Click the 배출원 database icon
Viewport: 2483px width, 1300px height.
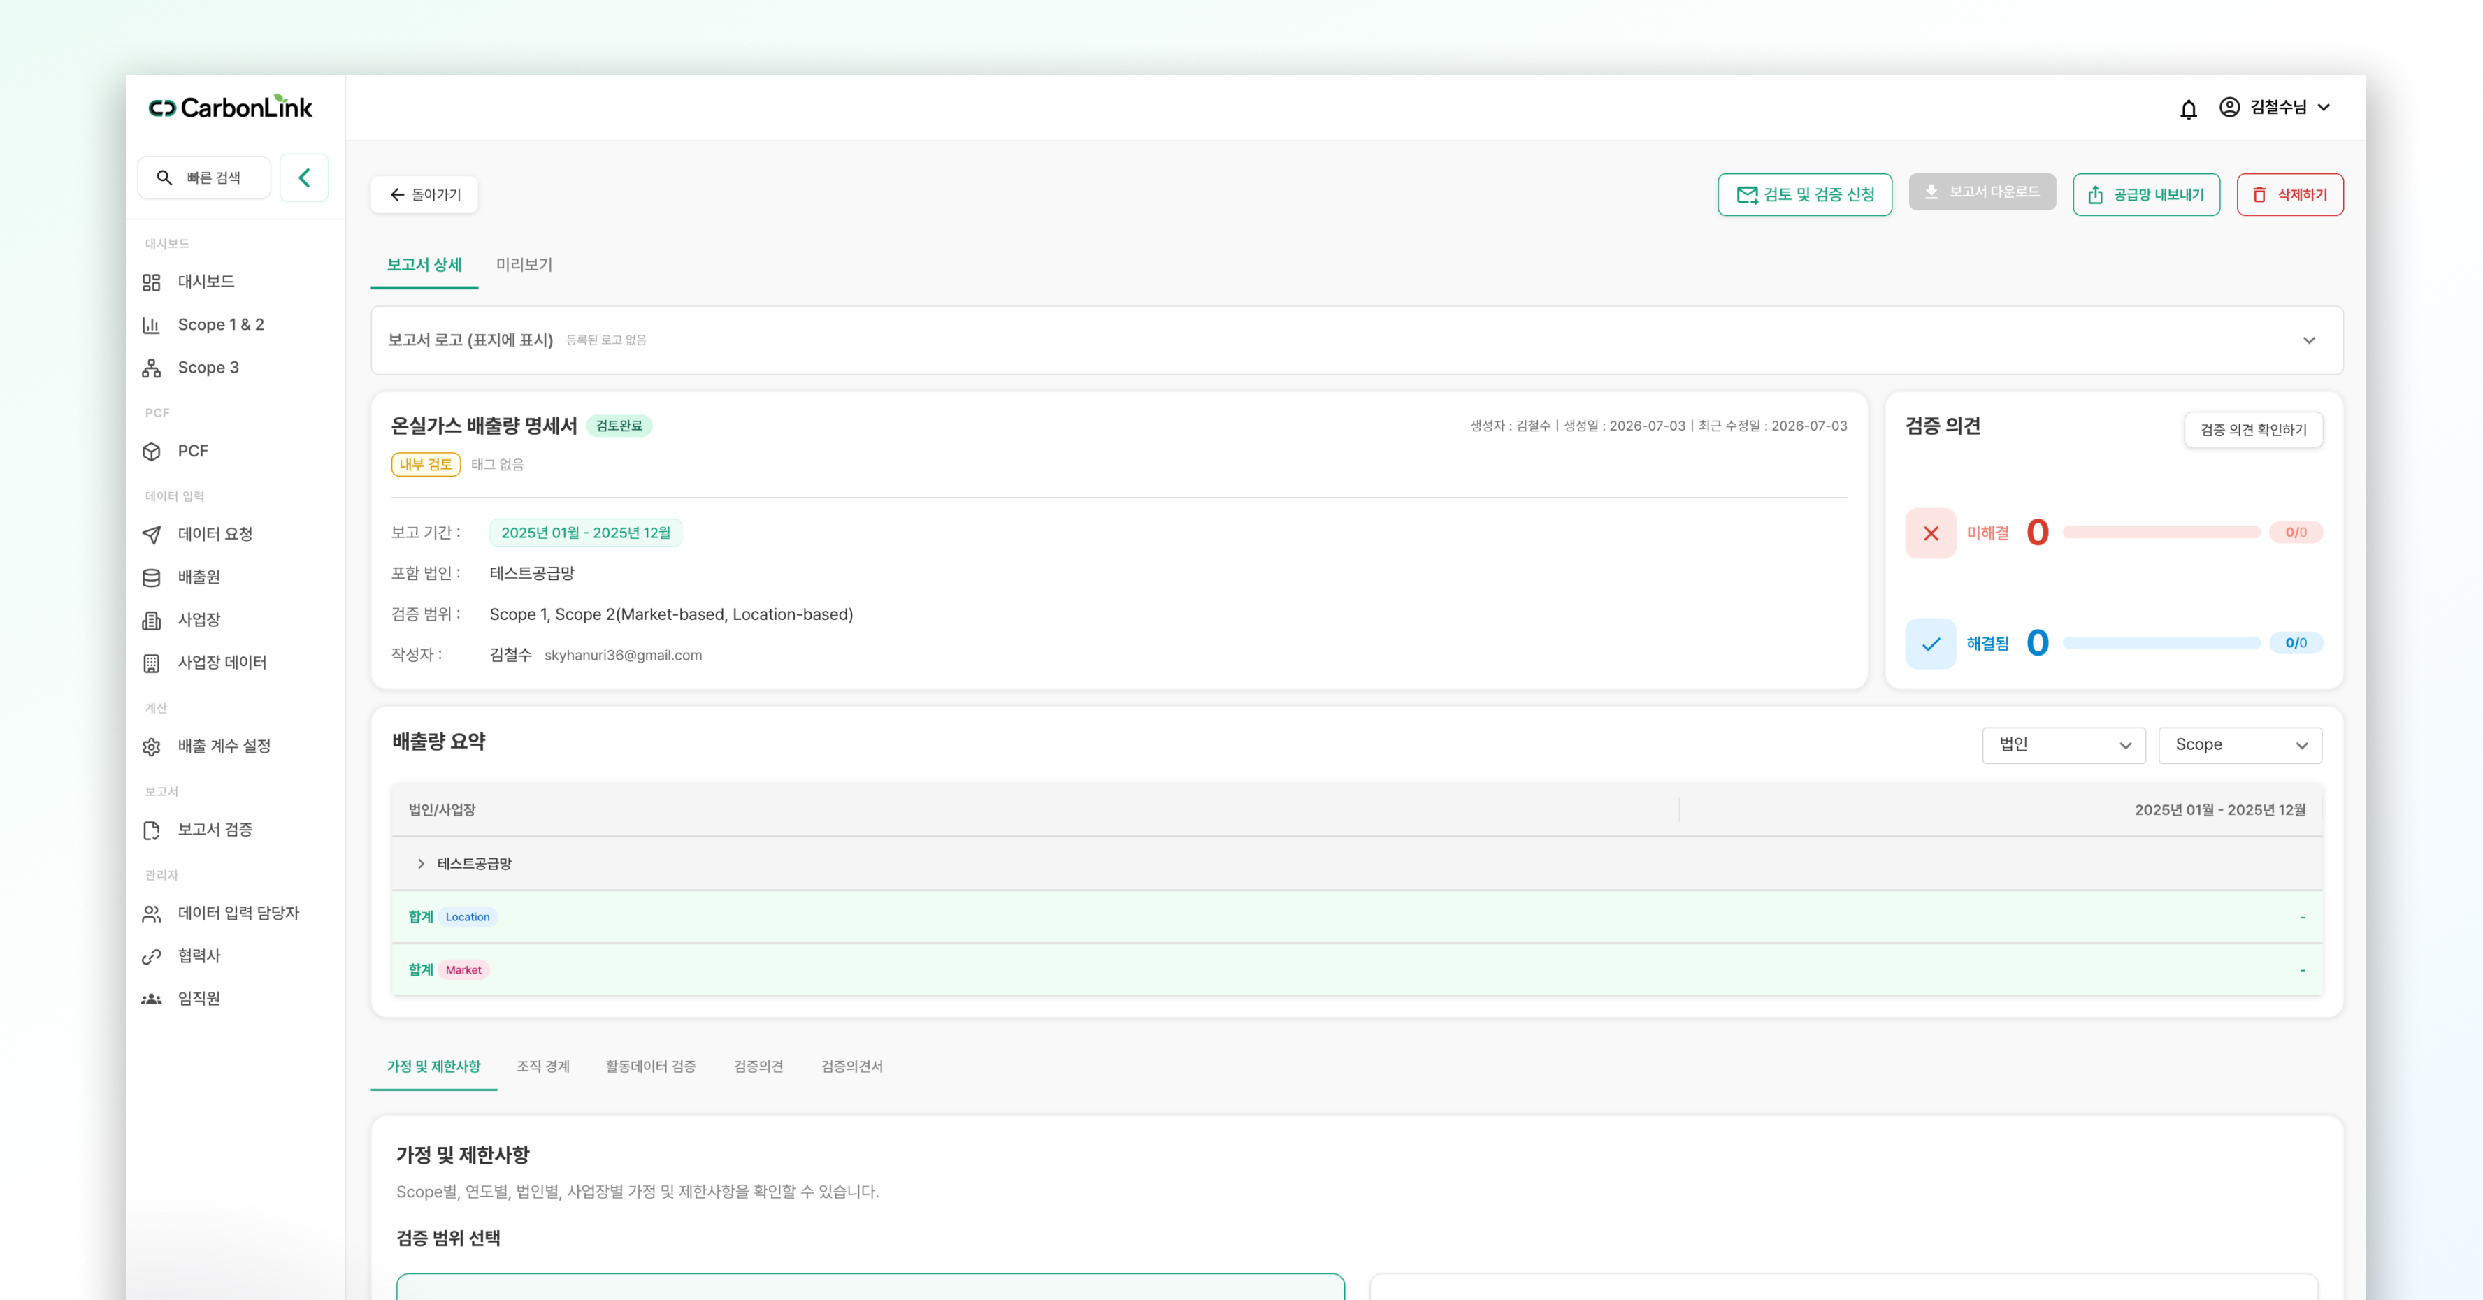coord(151,577)
